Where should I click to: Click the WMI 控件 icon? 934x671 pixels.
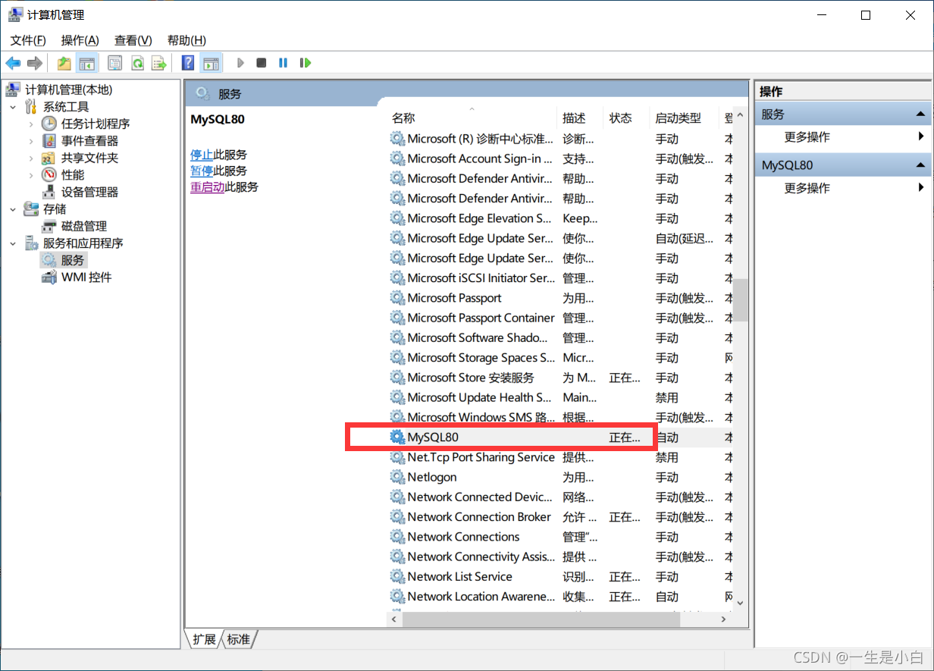point(49,277)
